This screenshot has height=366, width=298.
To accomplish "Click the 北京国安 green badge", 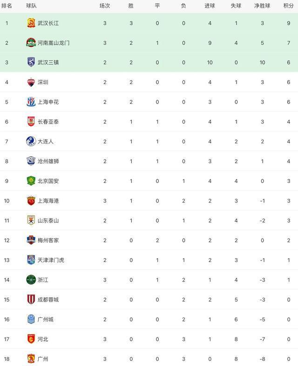I will [x=31, y=181].
